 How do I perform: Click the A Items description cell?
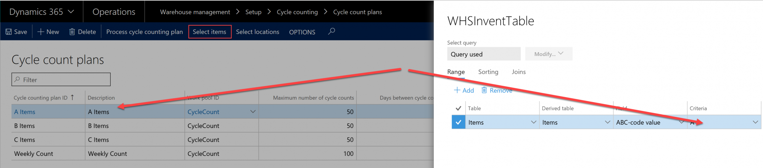coord(135,112)
